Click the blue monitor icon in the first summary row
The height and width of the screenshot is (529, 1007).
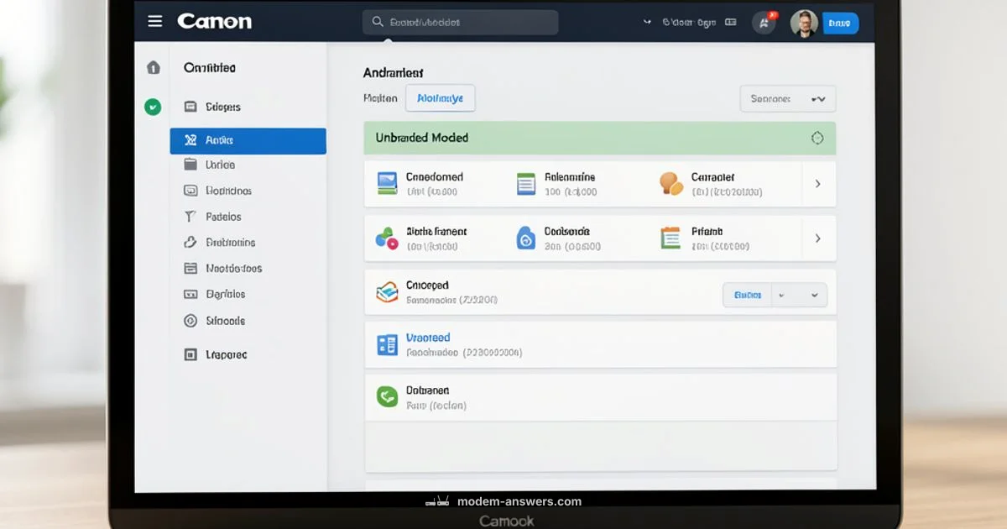point(387,183)
